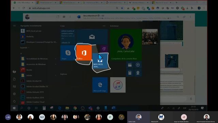The width and height of the screenshot is (218, 123).
Task: Open the Chrome three-dot menu
Action: point(204,8)
